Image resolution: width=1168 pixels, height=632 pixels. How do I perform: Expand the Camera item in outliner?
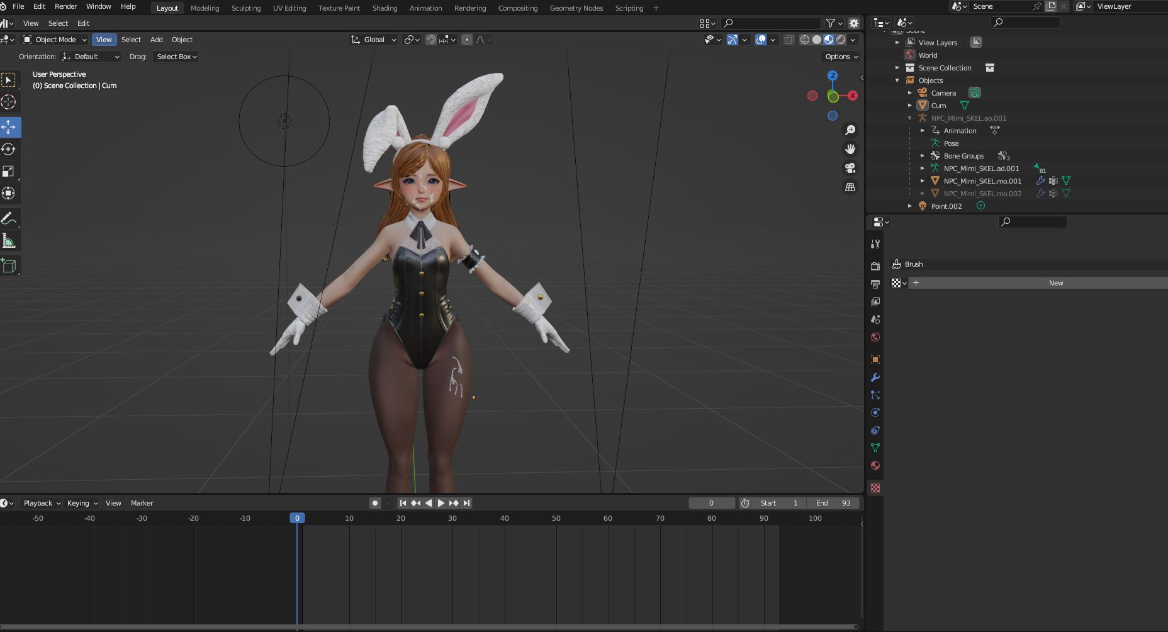[x=910, y=93]
